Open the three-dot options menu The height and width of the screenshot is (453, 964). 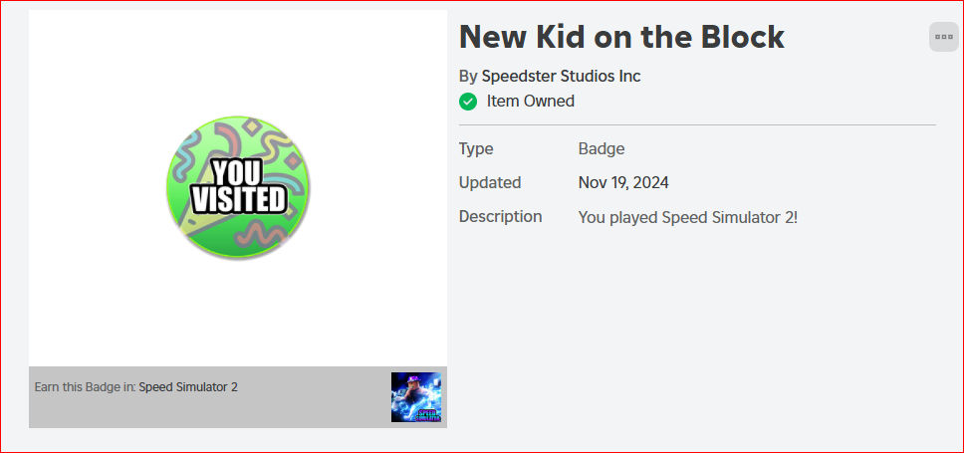click(944, 37)
